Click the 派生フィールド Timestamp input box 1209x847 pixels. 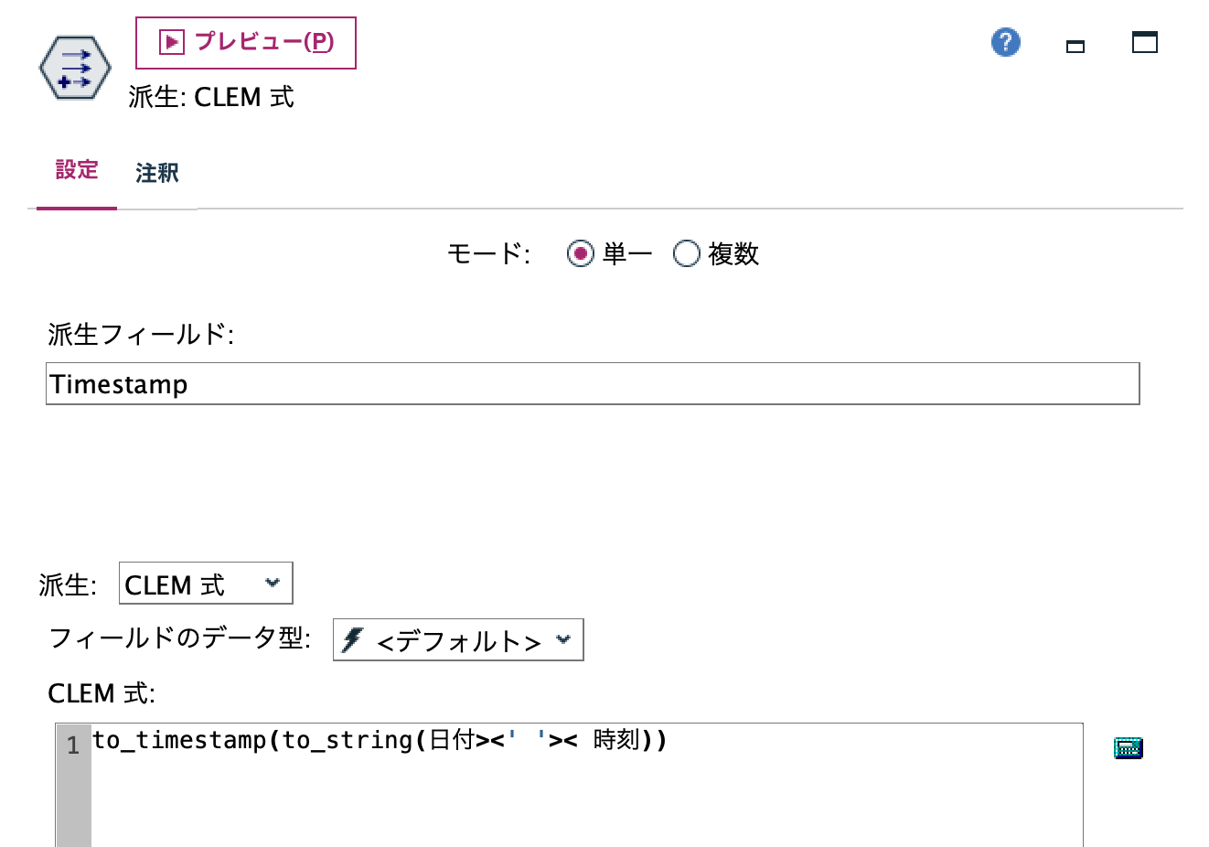(x=594, y=383)
